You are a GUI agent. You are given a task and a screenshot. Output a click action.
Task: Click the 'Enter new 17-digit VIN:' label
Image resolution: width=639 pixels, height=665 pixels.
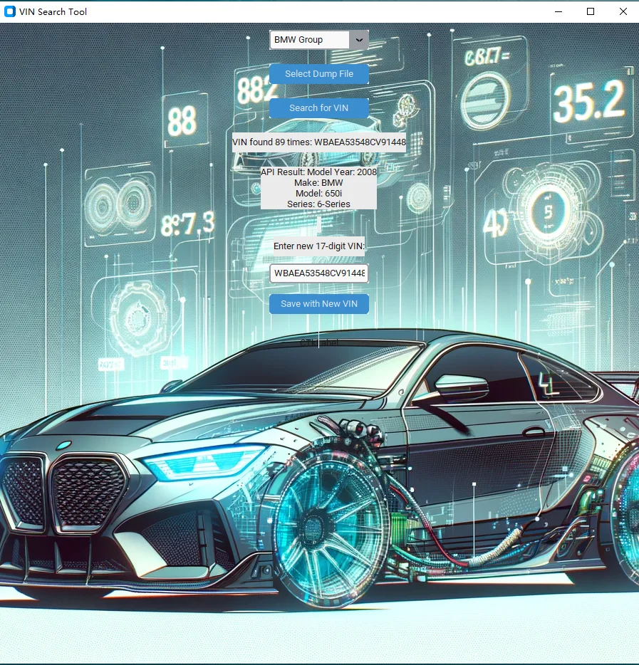319,246
